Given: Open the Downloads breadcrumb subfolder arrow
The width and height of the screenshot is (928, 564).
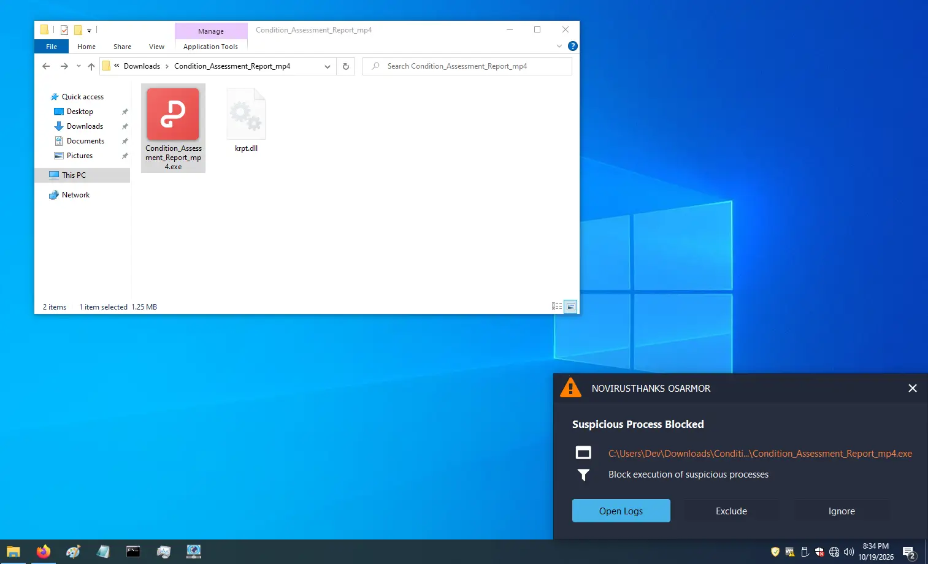Looking at the screenshot, I should coord(167,66).
